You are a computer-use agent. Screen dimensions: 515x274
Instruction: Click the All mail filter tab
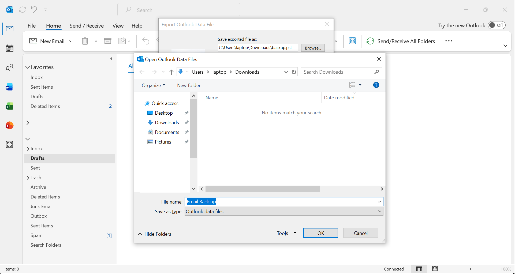[131, 66]
